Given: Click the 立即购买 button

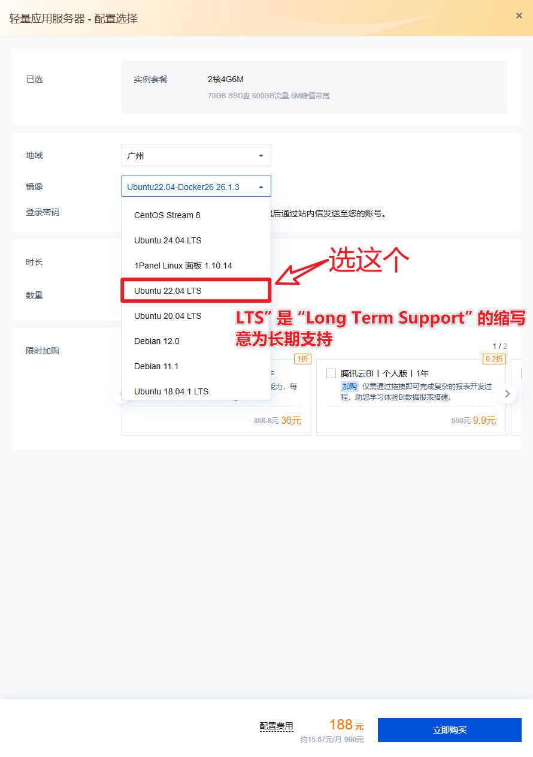Looking at the screenshot, I should (x=450, y=730).
